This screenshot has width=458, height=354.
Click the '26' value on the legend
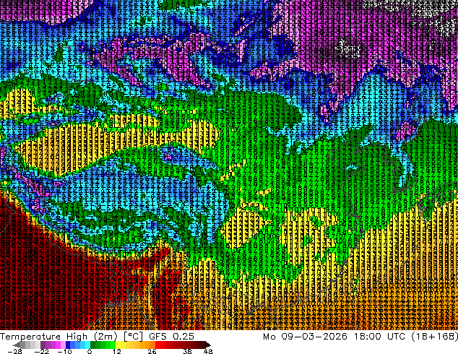coord(152,351)
